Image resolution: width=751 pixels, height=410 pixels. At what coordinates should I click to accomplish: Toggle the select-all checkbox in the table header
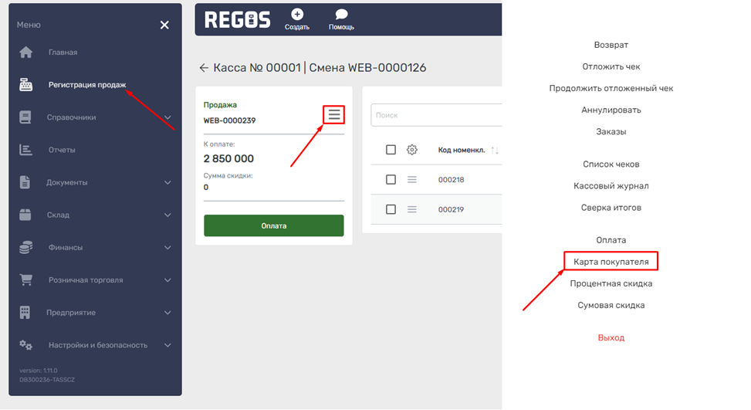391,150
